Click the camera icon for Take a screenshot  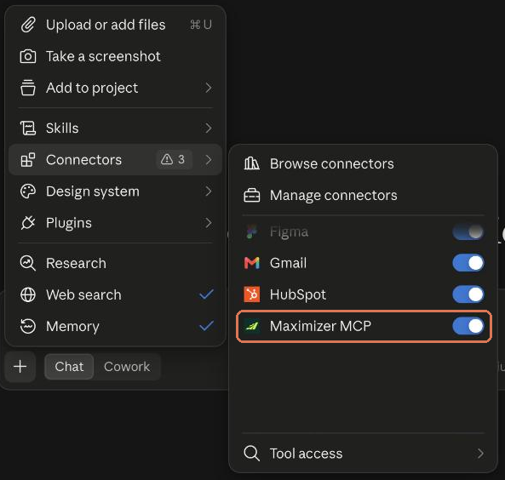28,57
